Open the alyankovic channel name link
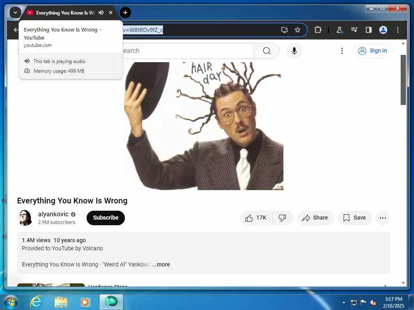 tap(53, 214)
